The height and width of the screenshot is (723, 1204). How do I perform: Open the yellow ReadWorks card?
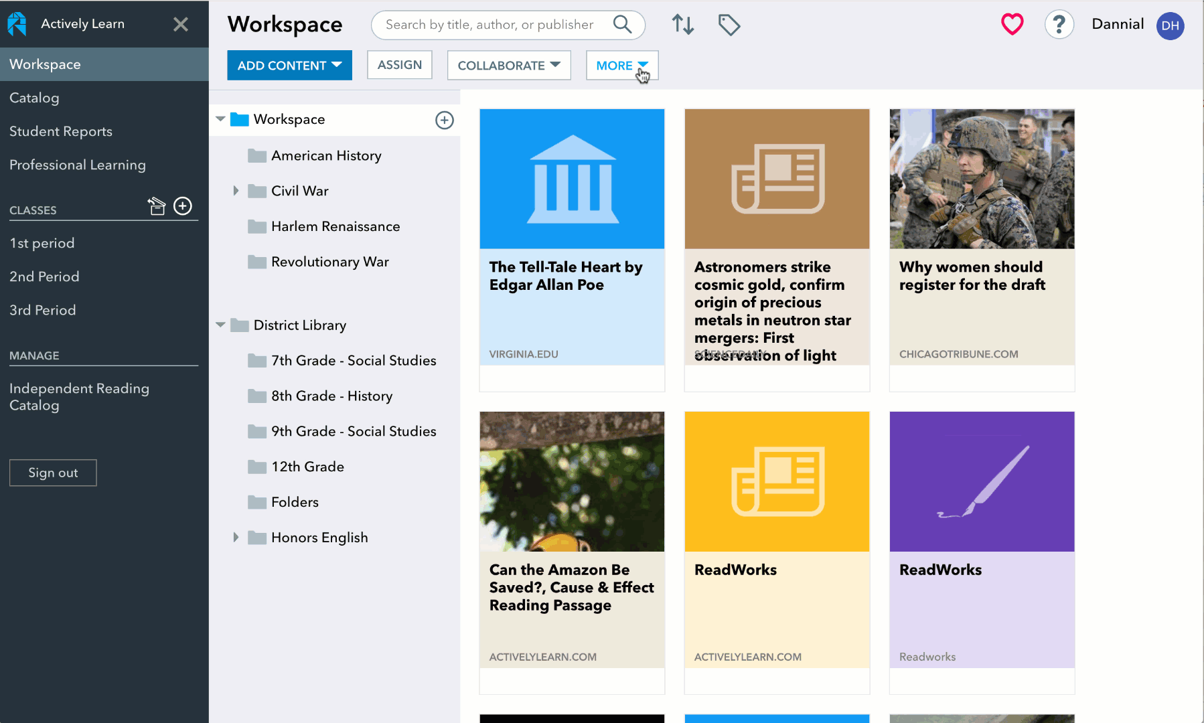click(777, 553)
